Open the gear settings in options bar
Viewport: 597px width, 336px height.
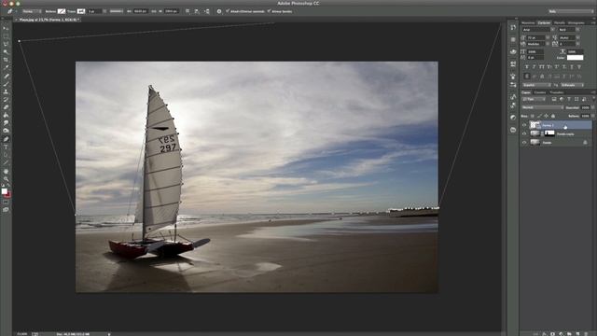click(219, 11)
